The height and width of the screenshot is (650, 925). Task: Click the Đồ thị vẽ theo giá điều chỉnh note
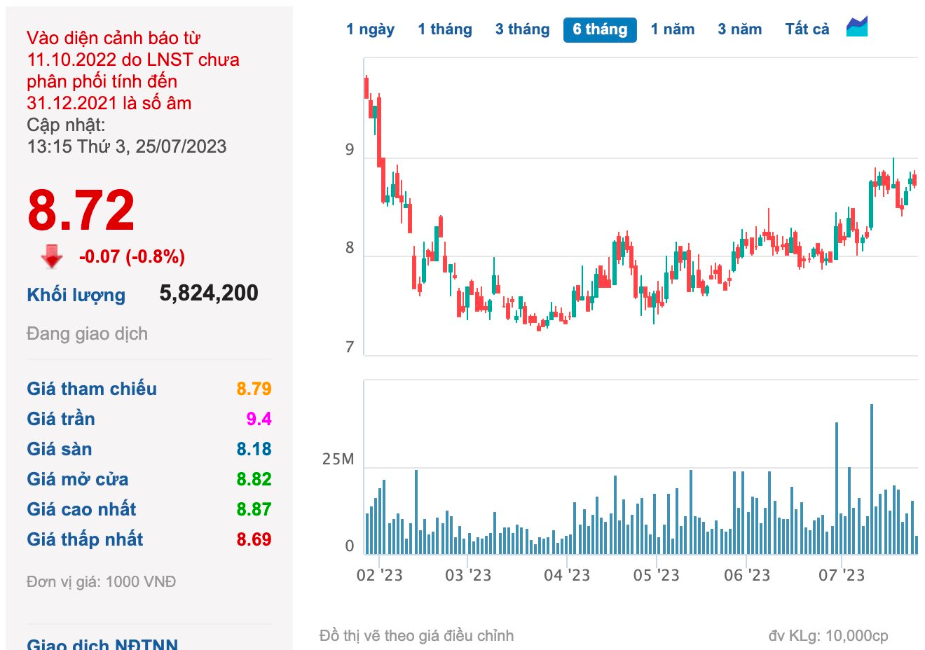[x=417, y=636]
